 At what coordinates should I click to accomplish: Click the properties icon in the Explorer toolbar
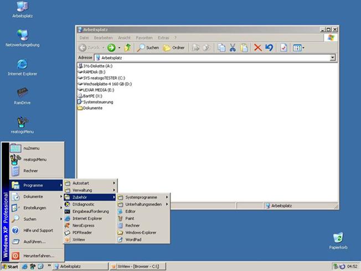(283, 48)
